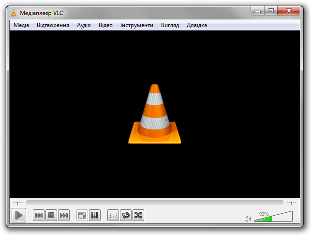This screenshot has width=311, height=235.
Task: Set volume on the green volume slider
Action: coord(273,217)
